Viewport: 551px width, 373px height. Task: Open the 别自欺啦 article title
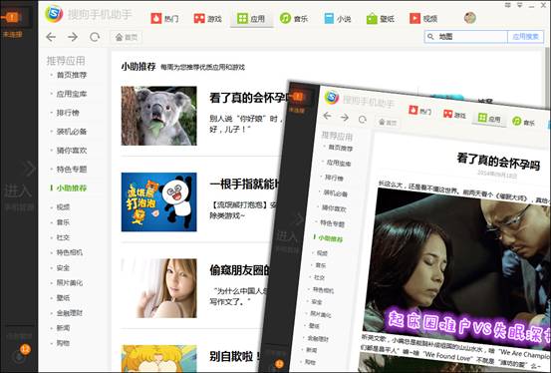click(235, 356)
